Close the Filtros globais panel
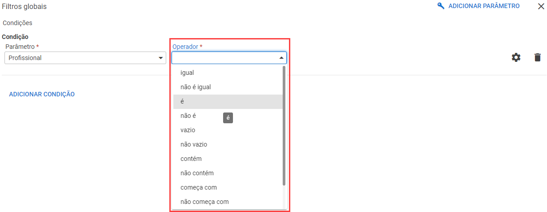This screenshot has height=212, width=547. click(541, 6)
